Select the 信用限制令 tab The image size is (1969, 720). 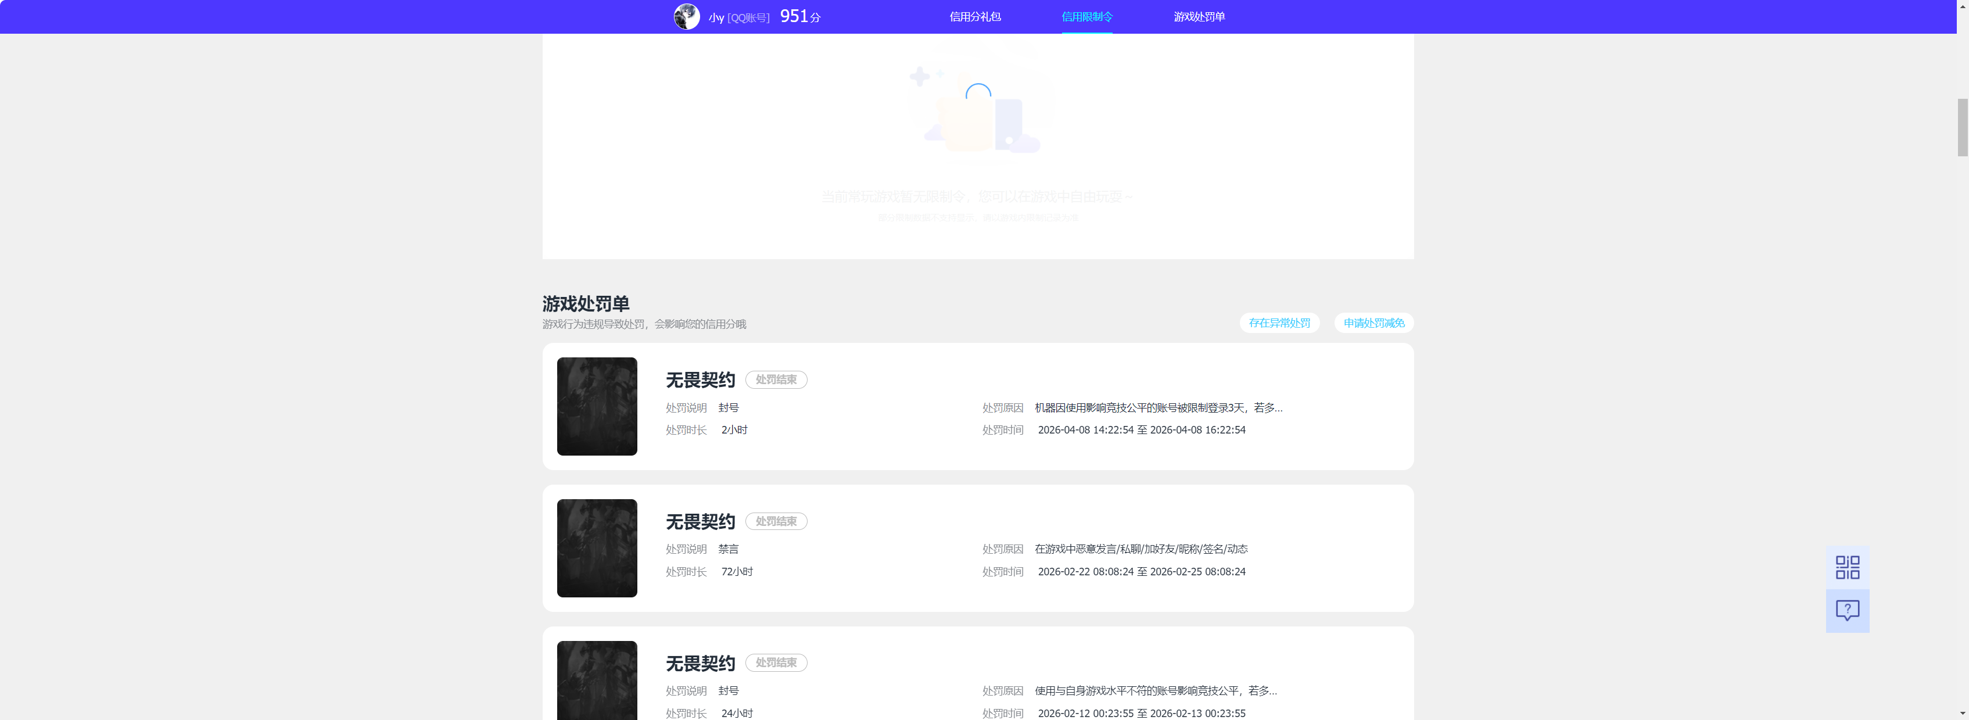point(1087,16)
